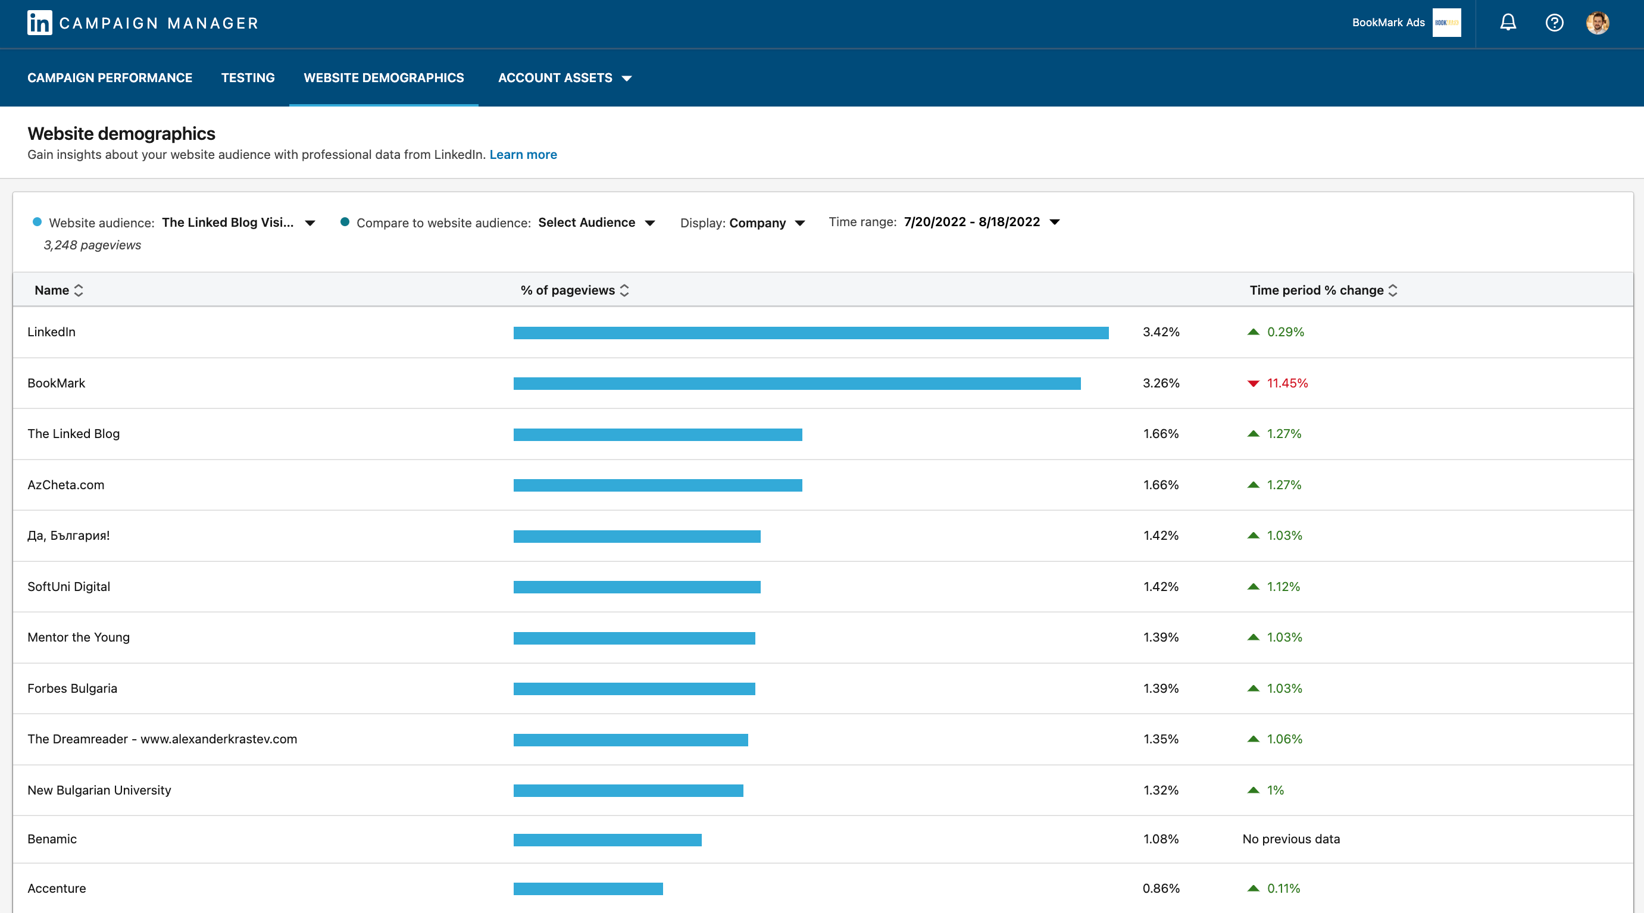Sort by Time period % change arrows
Viewport: 1644px width, 913px height.
(x=1393, y=290)
